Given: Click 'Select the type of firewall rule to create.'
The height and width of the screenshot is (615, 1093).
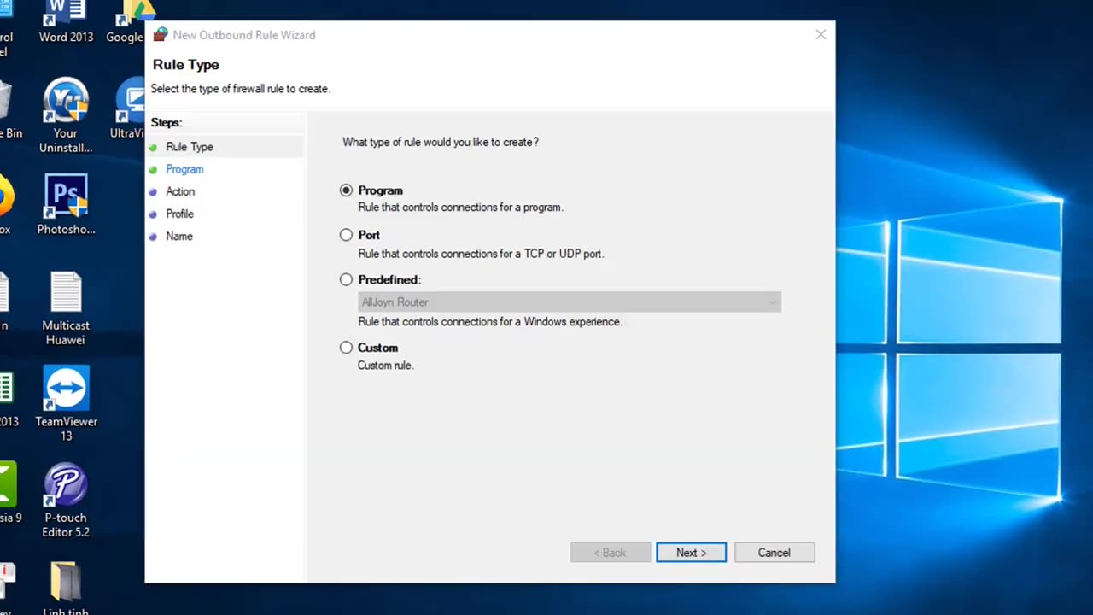Looking at the screenshot, I should point(240,89).
